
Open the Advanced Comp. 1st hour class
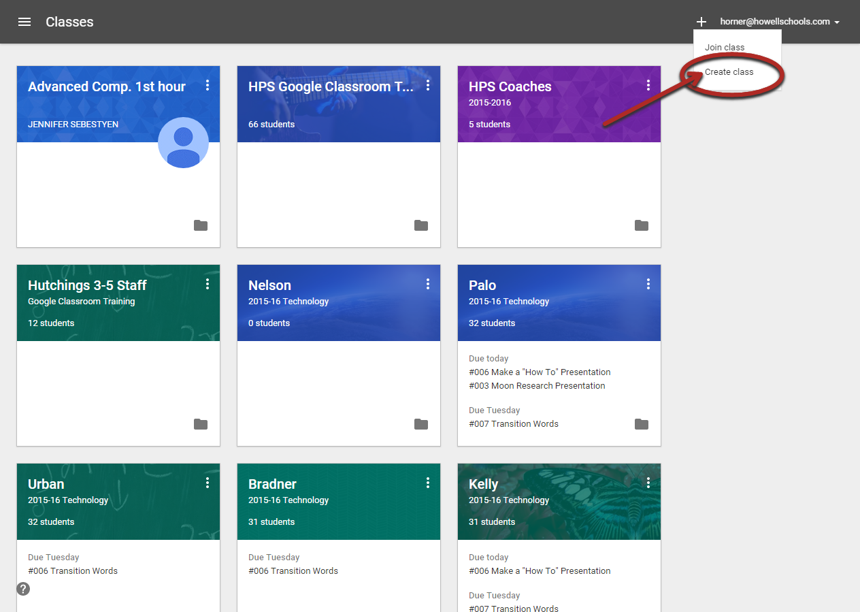[x=107, y=86]
